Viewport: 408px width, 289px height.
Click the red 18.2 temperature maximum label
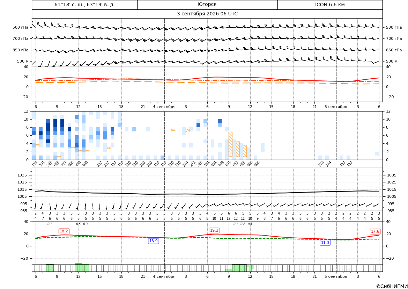pos(64,231)
